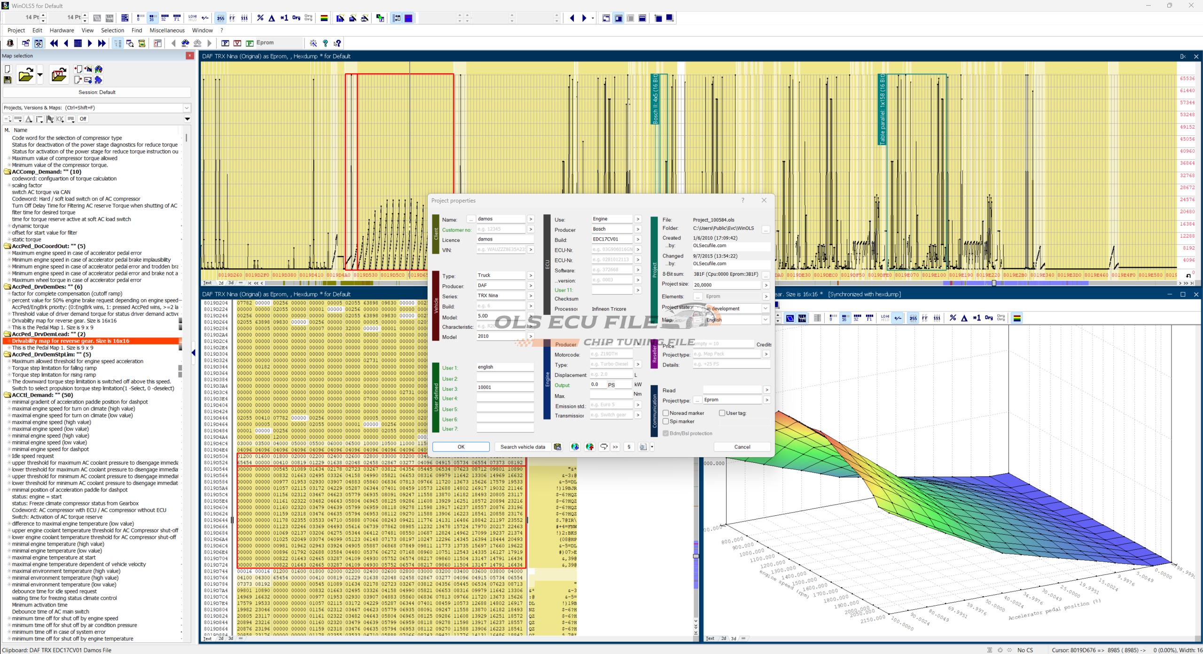Open the Map language English dropdown
Screen dimensions: 1203x654
point(765,319)
